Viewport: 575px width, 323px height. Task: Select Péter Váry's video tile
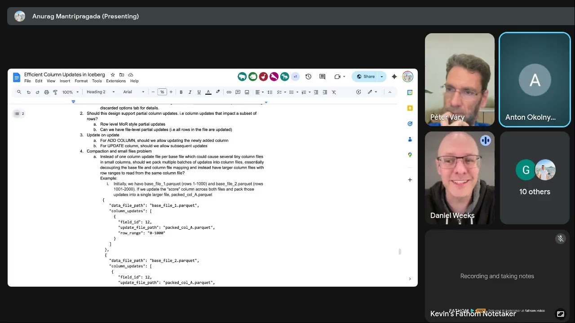coord(460,79)
